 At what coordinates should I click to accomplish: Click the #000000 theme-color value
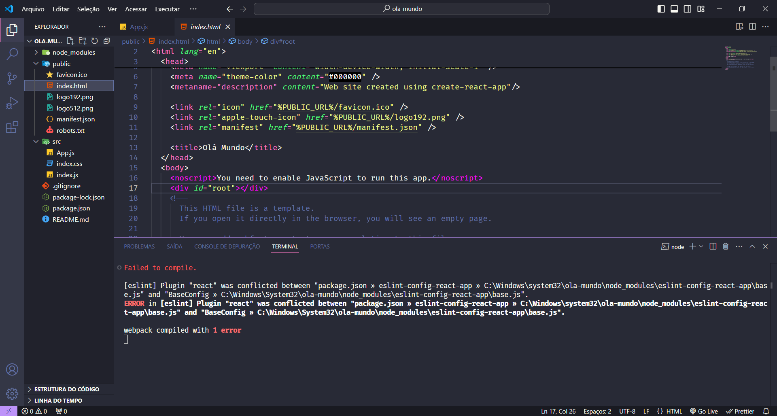click(x=345, y=77)
